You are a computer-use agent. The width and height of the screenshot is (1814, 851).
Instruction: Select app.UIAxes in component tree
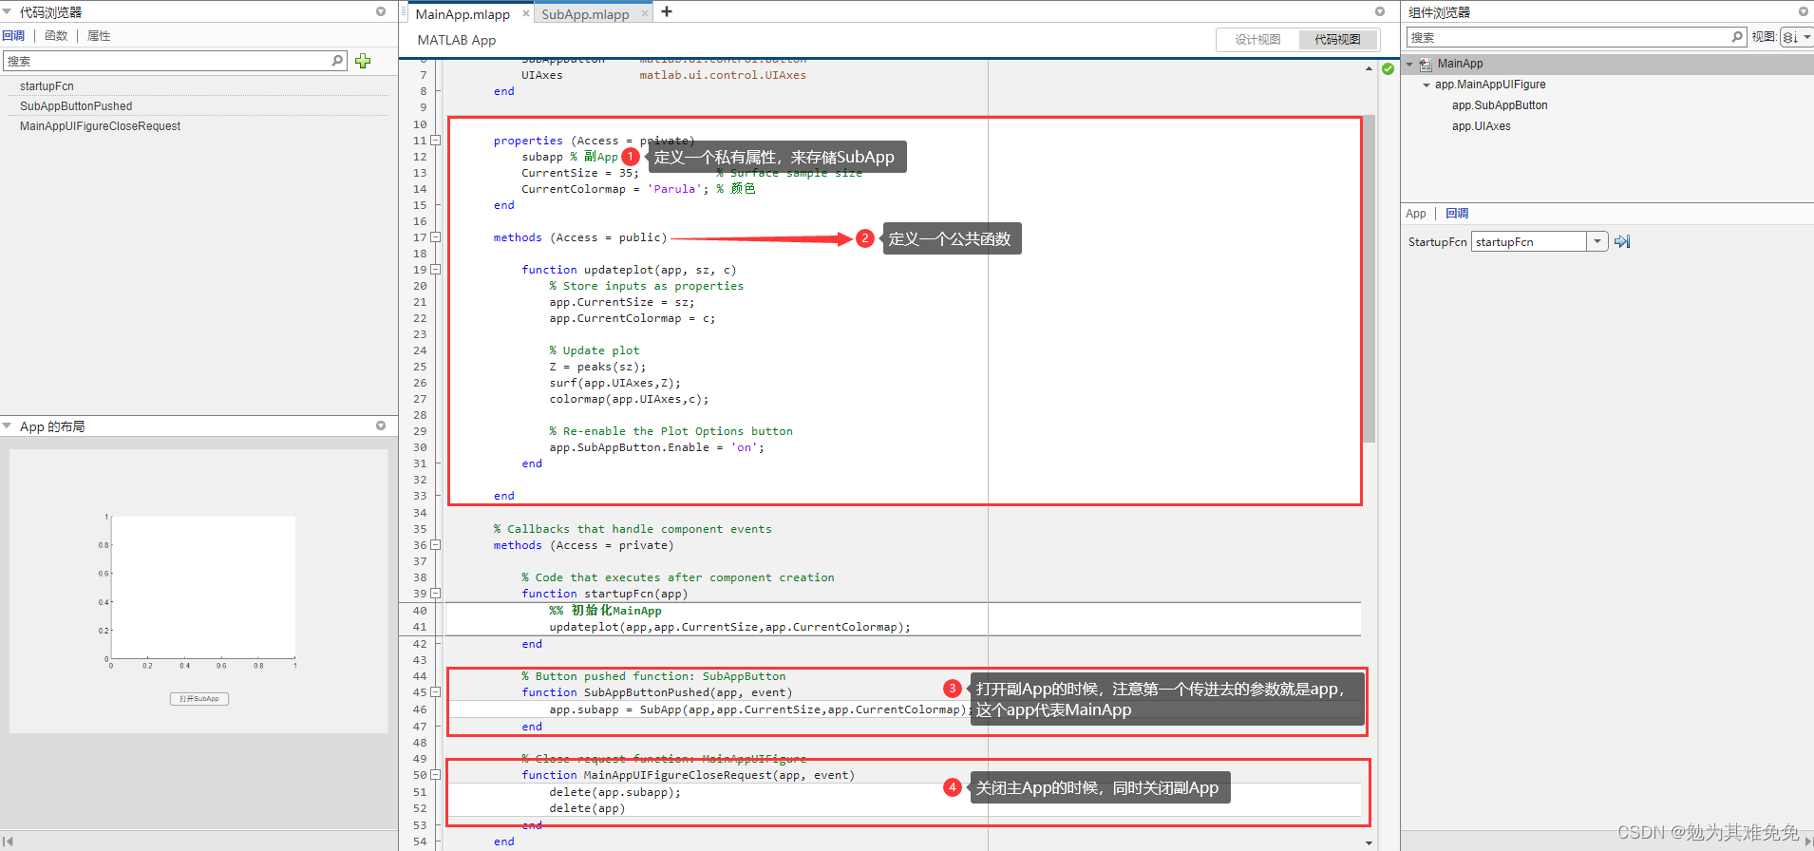coord(1481,126)
